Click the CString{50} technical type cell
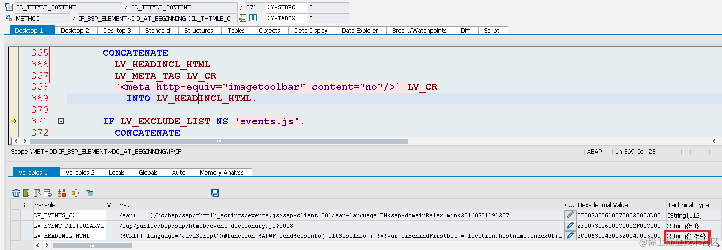Image resolution: width=722 pixels, height=250 pixels. 693,225
